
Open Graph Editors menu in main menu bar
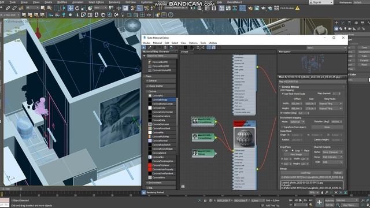(x=97, y=2)
